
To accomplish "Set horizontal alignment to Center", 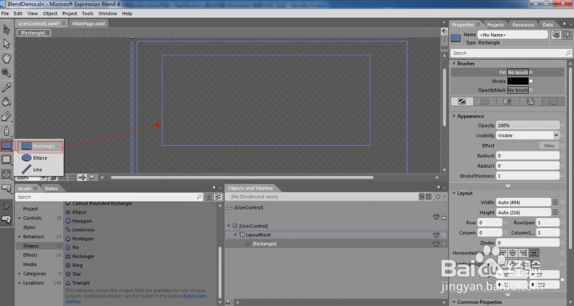I will pos(513,253).
